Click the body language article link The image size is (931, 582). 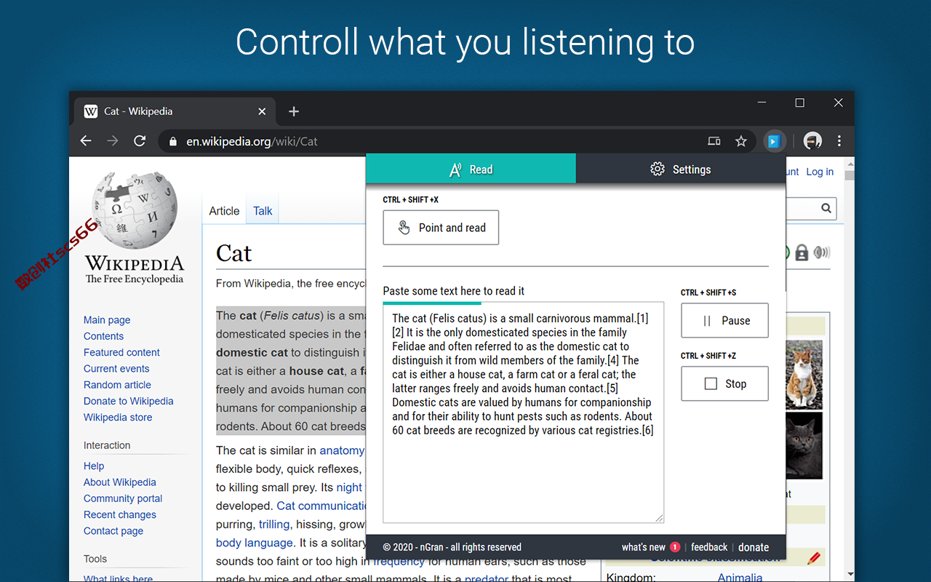point(255,543)
